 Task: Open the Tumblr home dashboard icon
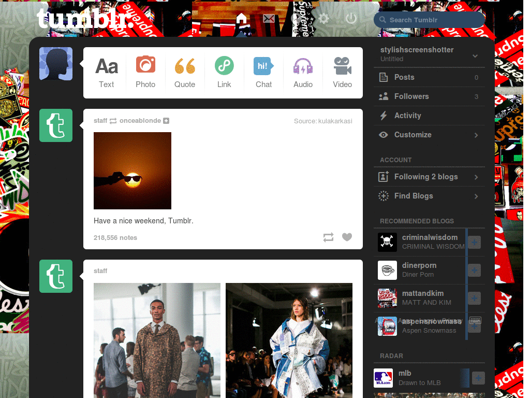click(x=241, y=18)
